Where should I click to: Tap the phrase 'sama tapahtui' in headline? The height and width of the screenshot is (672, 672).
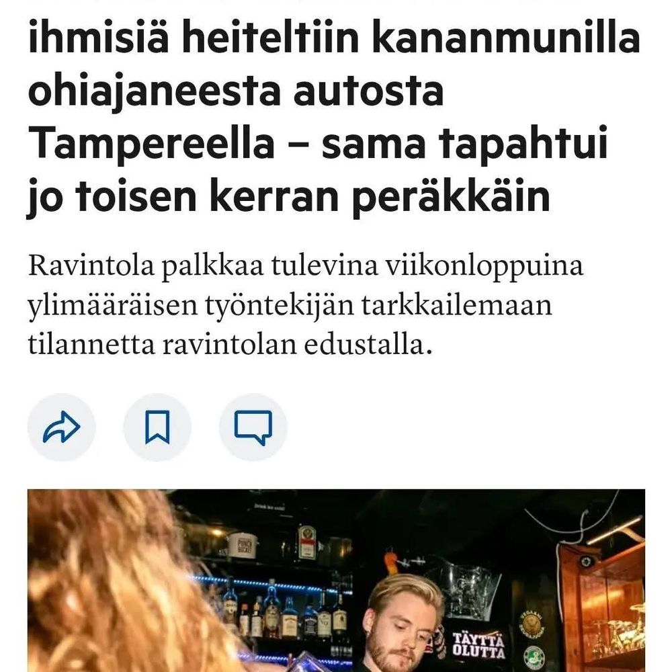point(464,144)
